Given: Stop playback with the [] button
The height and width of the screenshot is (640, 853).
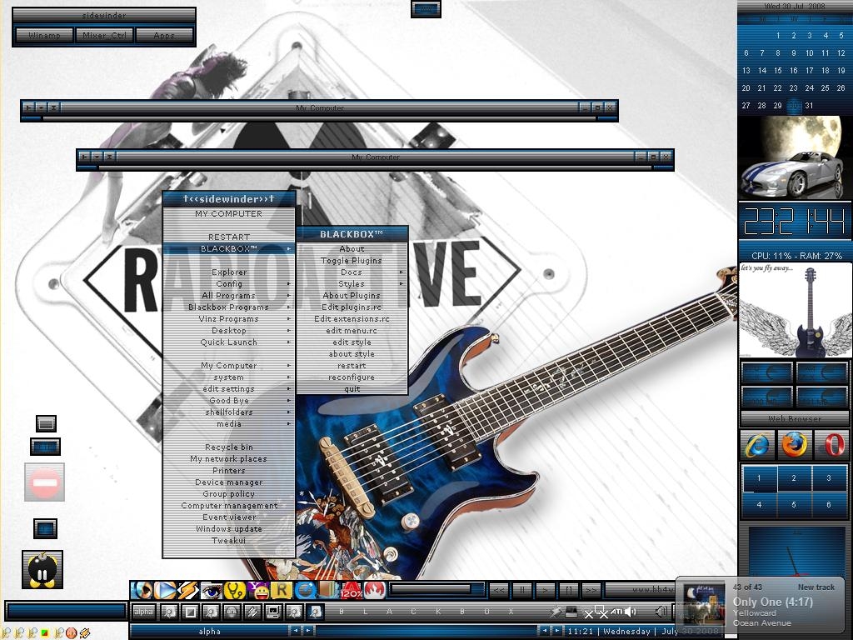Looking at the screenshot, I should point(568,590).
